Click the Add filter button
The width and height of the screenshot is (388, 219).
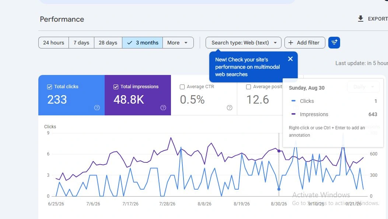[x=305, y=43]
